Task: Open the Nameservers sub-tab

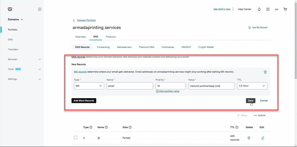Action: [124, 47]
